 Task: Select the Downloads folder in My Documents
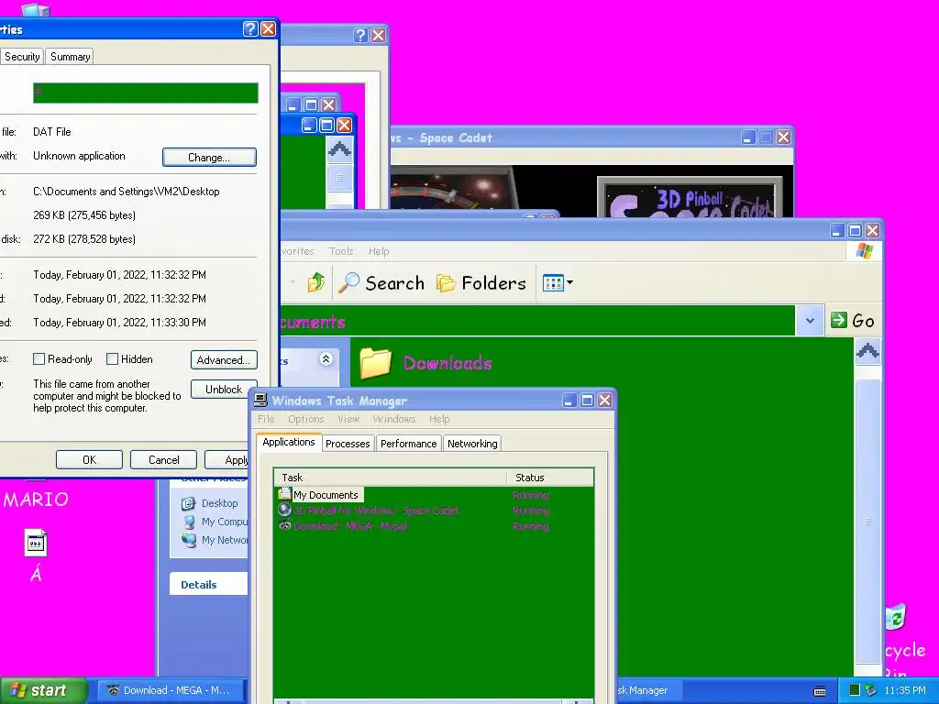[x=426, y=363]
